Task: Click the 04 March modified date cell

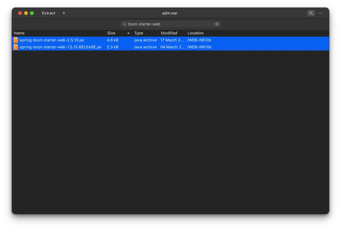Action: click(x=172, y=47)
